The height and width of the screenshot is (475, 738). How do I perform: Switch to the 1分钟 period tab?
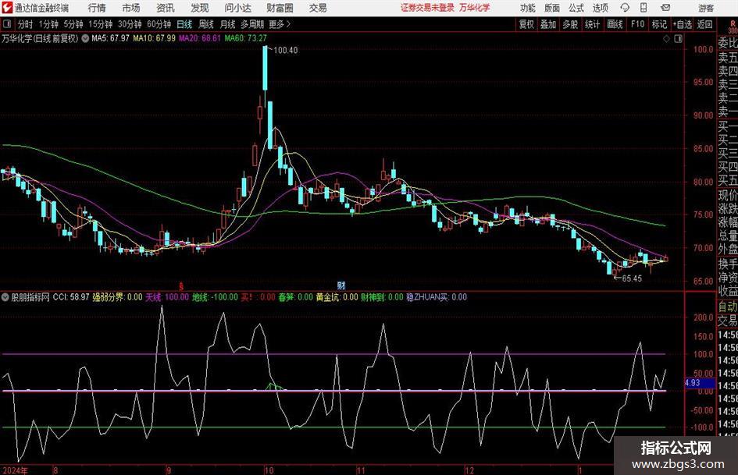pyautogui.click(x=48, y=24)
